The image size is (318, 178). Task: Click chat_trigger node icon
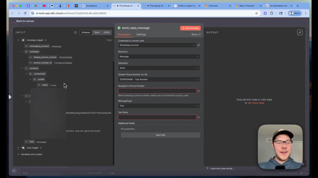[x=23, y=148]
